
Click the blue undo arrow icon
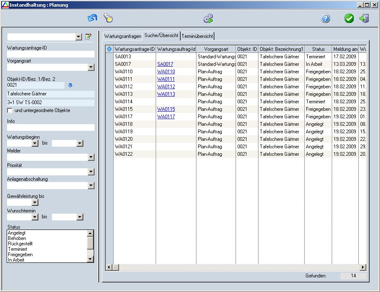point(92,18)
